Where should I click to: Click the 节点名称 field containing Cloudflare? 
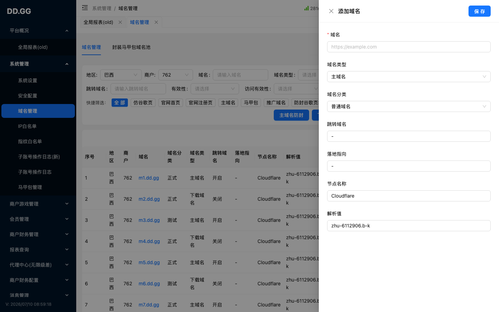pyautogui.click(x=409, y=196)
